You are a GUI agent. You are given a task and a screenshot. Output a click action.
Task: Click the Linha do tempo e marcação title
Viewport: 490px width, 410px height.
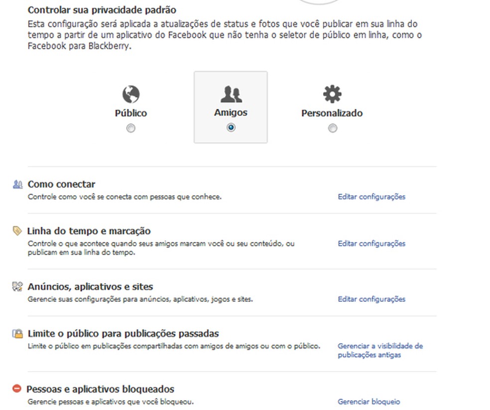(89, 231)
